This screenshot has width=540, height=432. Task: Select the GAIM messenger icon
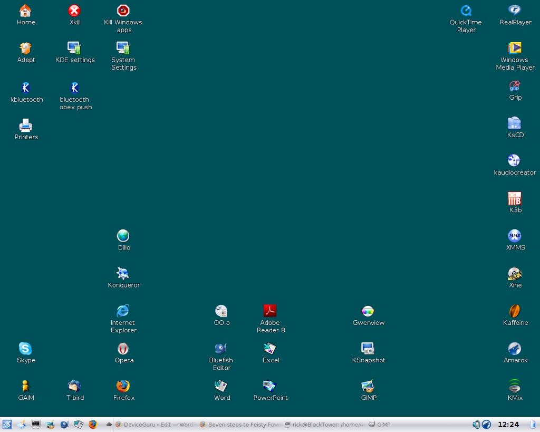[25, 386]
